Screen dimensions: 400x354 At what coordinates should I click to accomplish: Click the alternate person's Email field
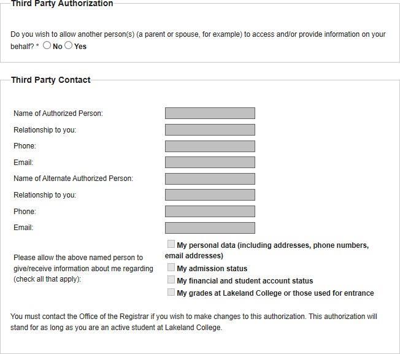[x=210, y=228]
